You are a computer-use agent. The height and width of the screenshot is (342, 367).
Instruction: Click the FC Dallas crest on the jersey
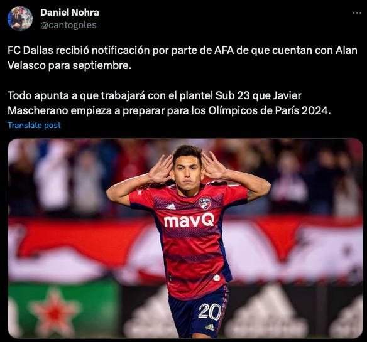tap(205, 203)
